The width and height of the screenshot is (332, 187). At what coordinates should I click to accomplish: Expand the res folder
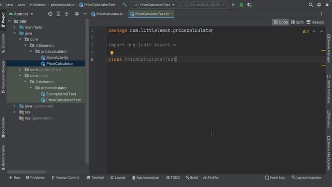(x=15, y=112)
